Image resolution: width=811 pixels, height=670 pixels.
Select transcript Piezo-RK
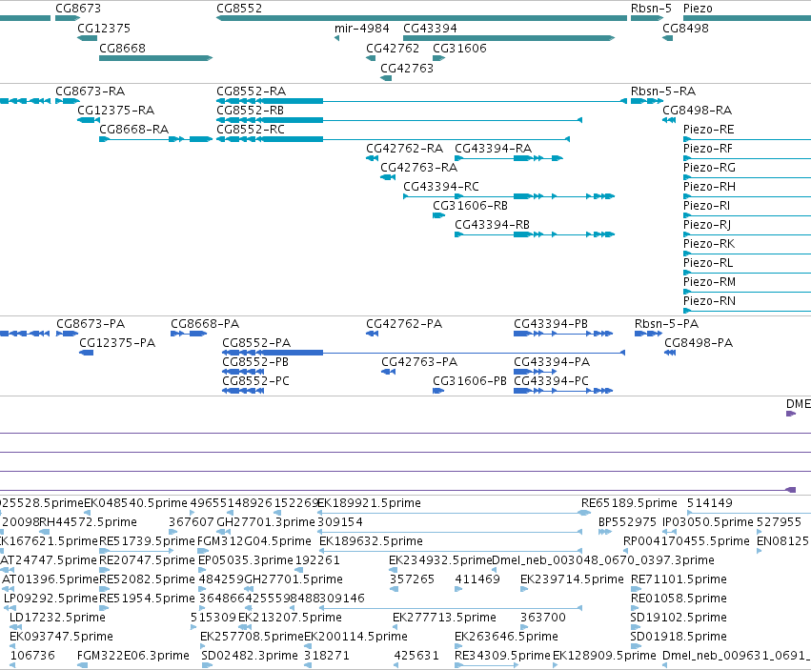pyautogui.click(x=709, y=244)
